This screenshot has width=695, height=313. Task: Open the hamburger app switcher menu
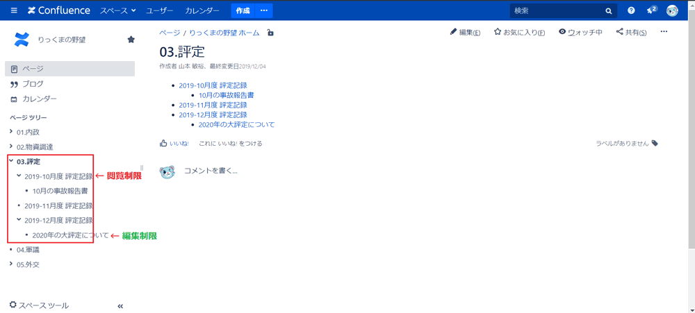click(x=14, y=10)
